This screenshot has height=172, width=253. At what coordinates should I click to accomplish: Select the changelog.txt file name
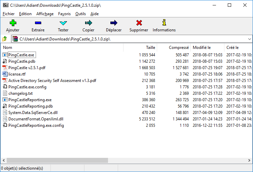pos(21,93)
